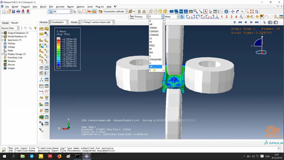This screenshot has width=284, height=160.
Task: Select the Rotate View tool
Action: (x=237, y=12)
